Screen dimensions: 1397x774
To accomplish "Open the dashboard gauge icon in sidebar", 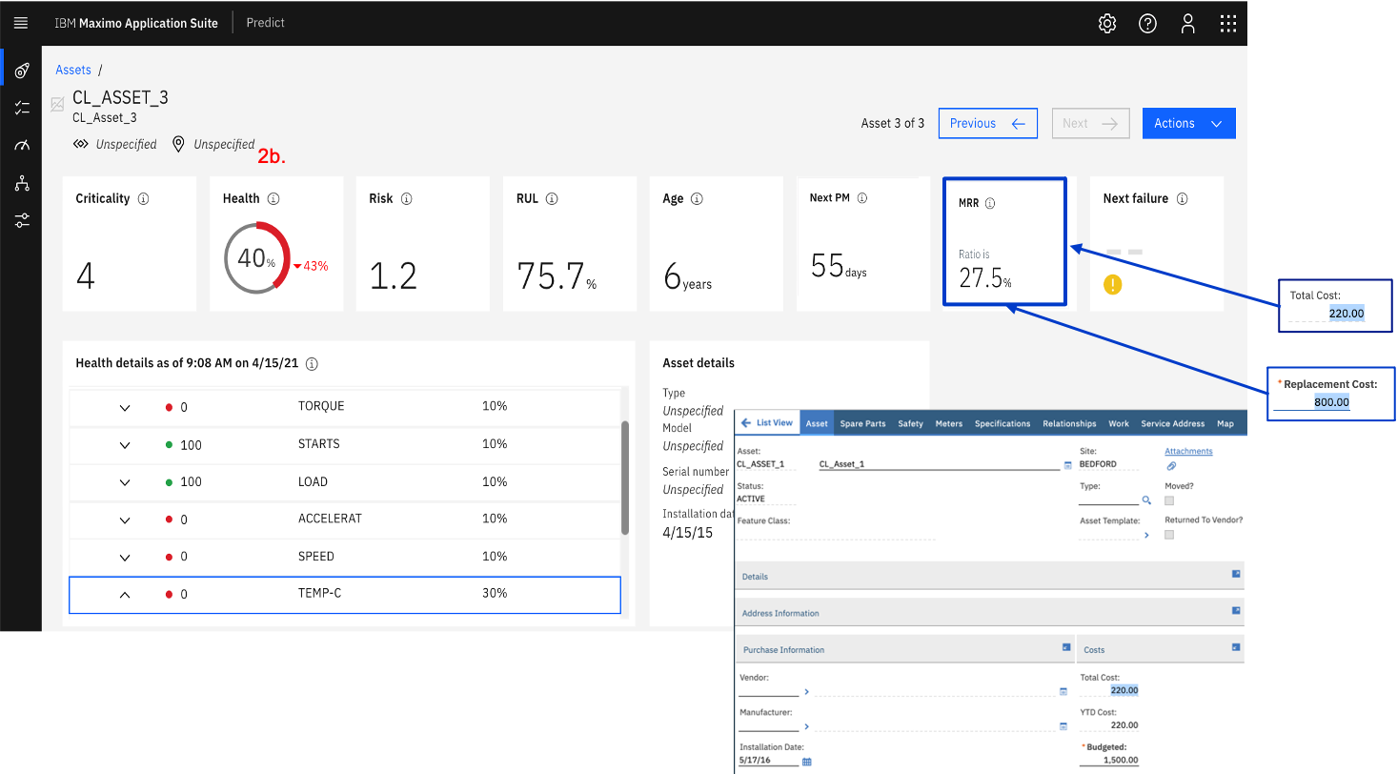I will [x=22, y=146].
